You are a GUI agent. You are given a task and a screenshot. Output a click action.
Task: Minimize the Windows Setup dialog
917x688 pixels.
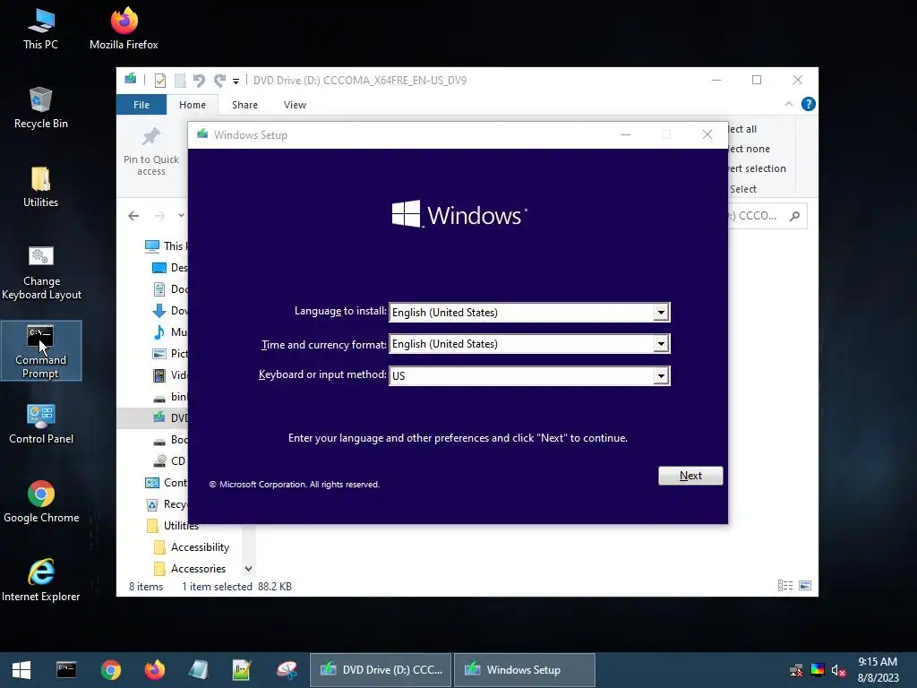pyautogui.click(x=626, y=135)
